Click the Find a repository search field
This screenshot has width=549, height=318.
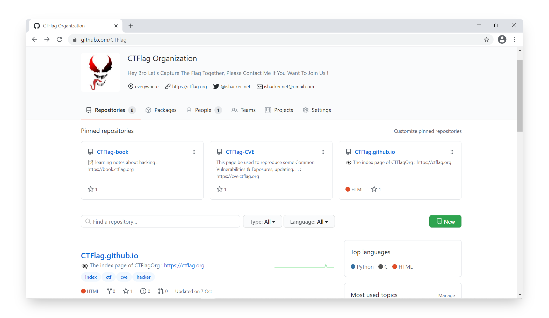tap(161, 222)
